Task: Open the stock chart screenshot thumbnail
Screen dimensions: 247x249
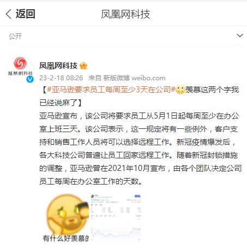Action: [116, 218]
